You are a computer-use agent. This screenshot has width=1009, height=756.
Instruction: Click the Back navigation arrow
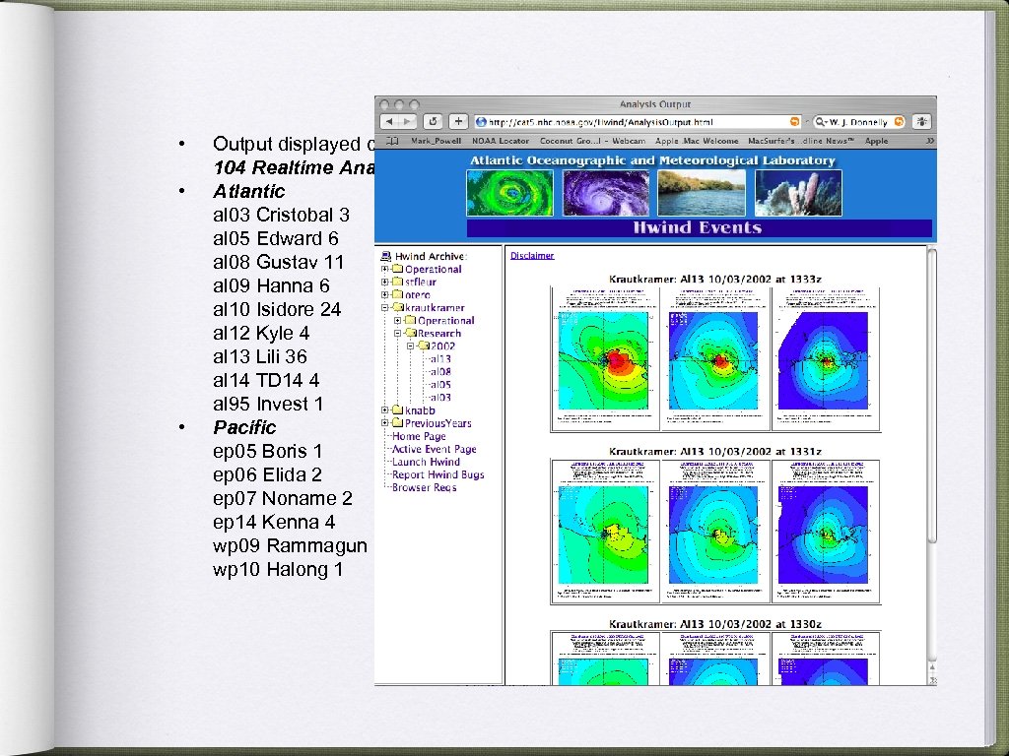tap(391, 119)
